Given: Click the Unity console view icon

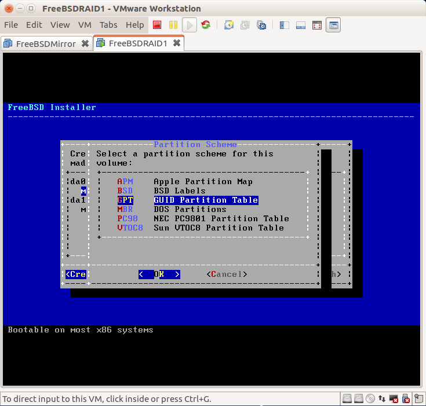Looking at the screenshot, I should pyautogui.click(x=333, y=25).
